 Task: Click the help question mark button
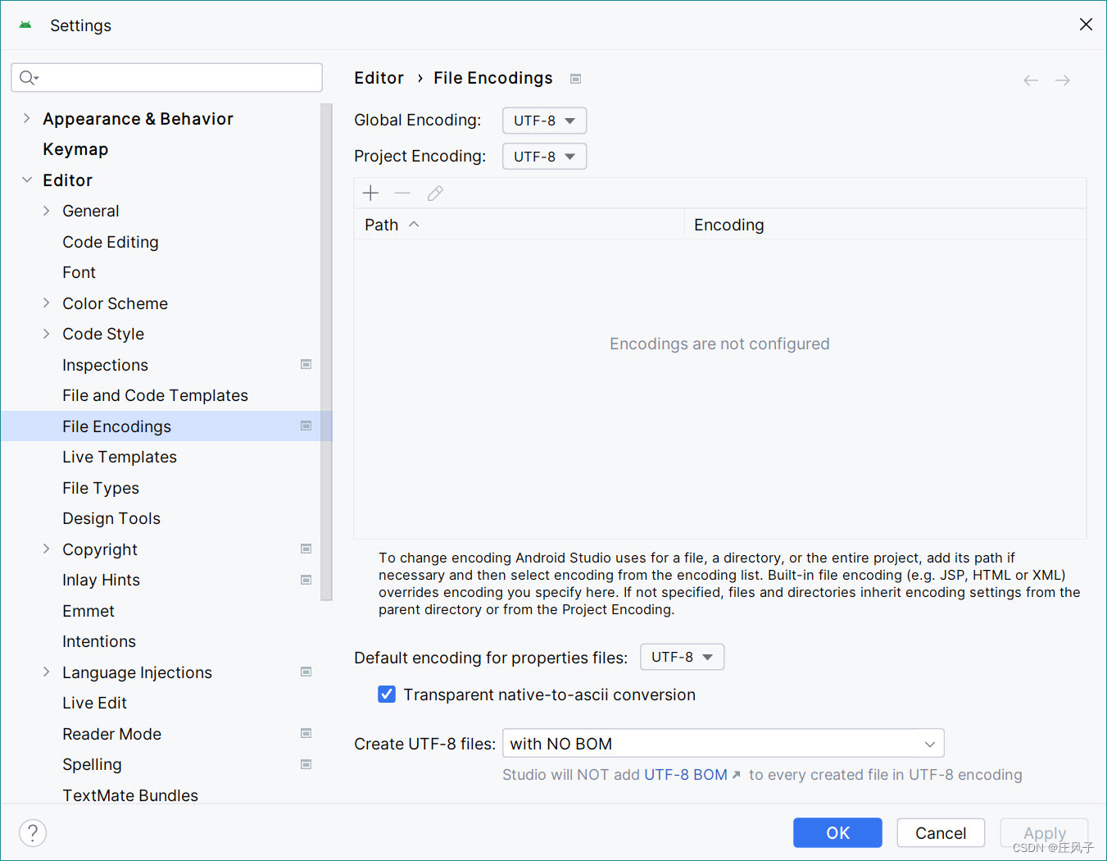click(33, 832)
